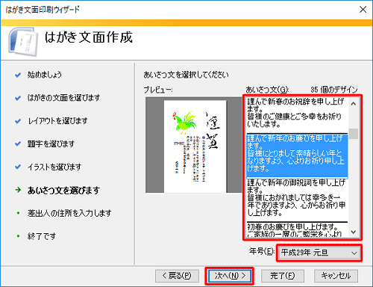This screenshot has height=287, width=373.
Task: Select the highlighted greeting 謹んで新年のお慶びを申し上げます
Action: 297,155
